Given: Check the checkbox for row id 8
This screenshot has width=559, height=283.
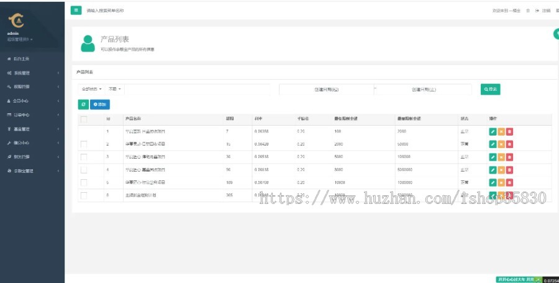Looking at the screenshot, I should tap(84, 195).
